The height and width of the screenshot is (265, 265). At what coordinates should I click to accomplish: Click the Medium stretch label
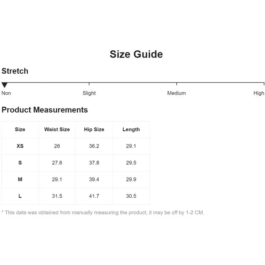pyautogui.click(x=176, y=93)
